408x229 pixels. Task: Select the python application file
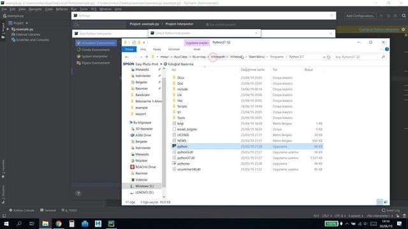(247, 146)
